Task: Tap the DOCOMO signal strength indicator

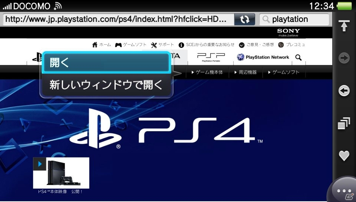Action: tap(7, 6)
